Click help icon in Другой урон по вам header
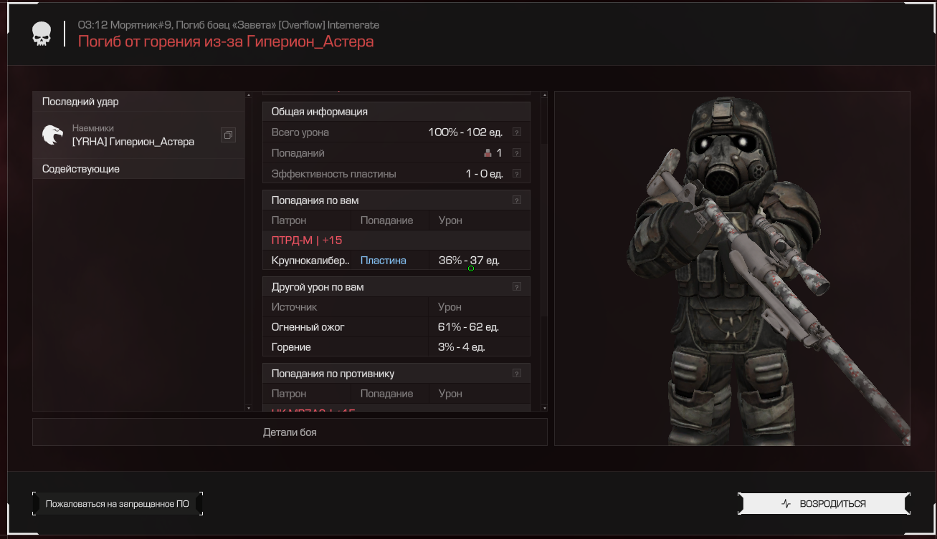Viewport: 937px width, 539px height. pos(516,287)
